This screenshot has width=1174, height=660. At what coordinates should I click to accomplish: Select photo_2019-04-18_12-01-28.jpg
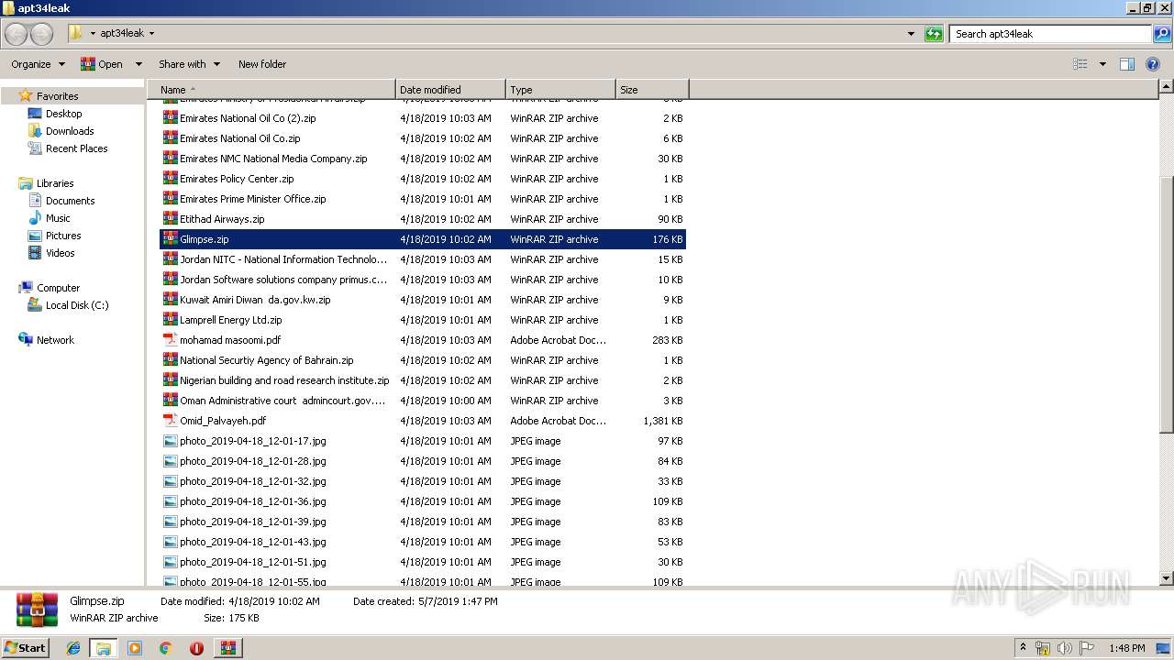tap(252, 461)
